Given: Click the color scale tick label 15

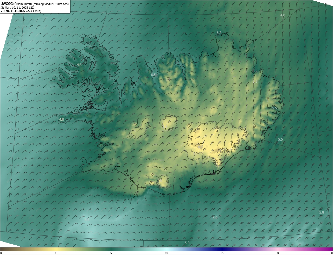Looking at the screenshot, I should pyautogui.click(x=222, y=253).
